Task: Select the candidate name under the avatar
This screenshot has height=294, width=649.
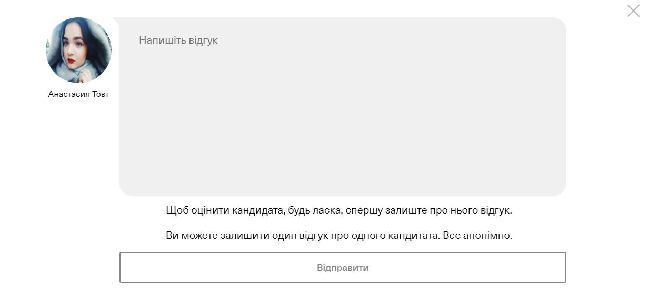Action: 78,94
